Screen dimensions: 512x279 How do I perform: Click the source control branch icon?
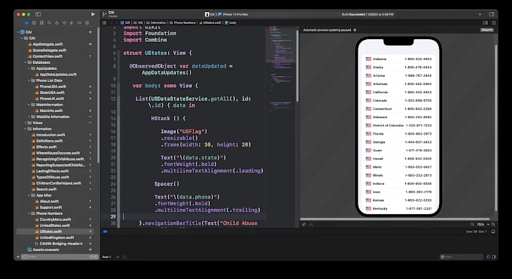(x=105, y=14)
